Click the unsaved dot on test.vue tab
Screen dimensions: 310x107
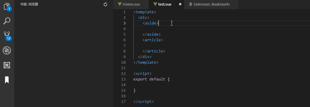click(180, 4)
